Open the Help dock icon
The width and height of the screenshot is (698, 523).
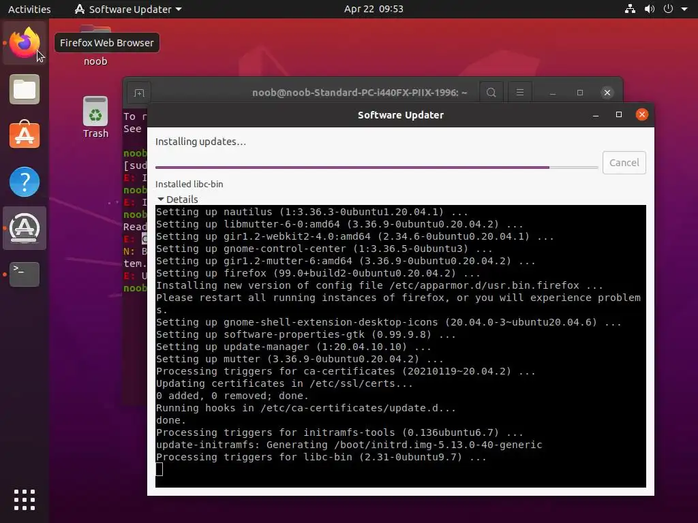pos(25,182)
